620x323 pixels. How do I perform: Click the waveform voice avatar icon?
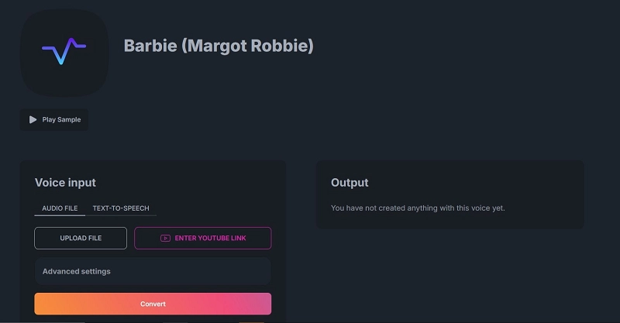tap(64, 52)
